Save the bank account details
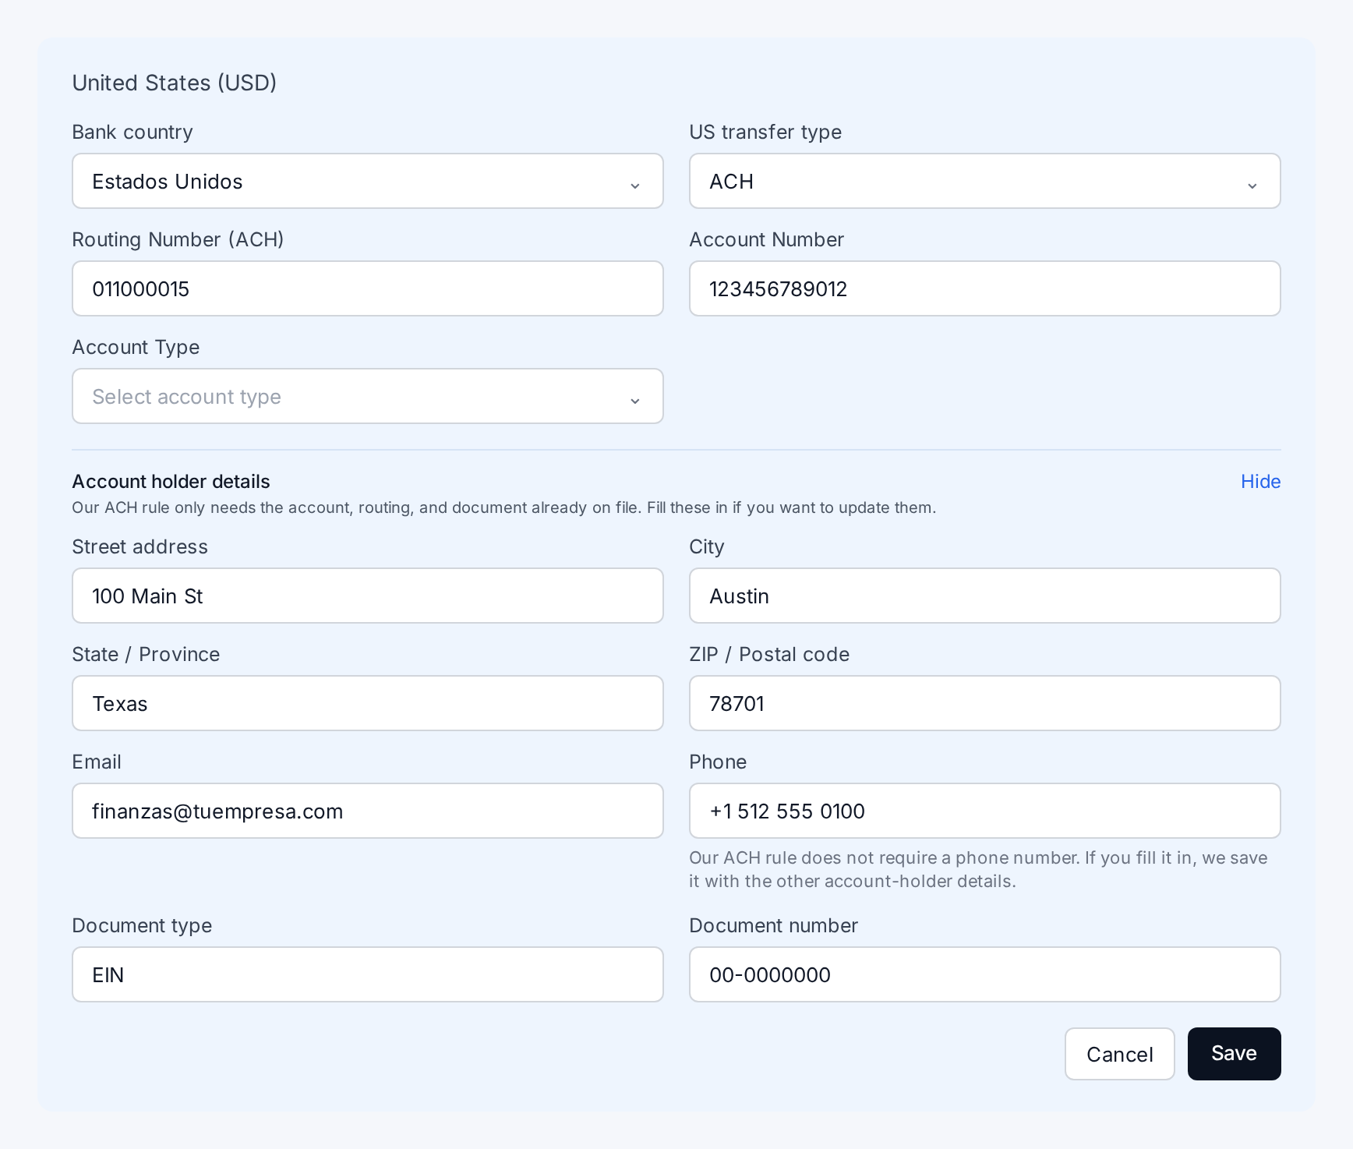 pyautogui.click(x=1234, y=1054)
